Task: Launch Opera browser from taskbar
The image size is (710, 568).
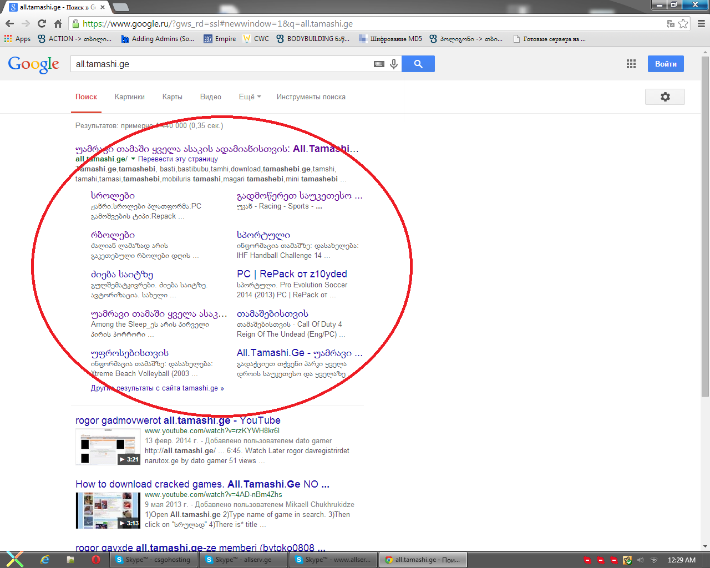Action: [95, 560]
